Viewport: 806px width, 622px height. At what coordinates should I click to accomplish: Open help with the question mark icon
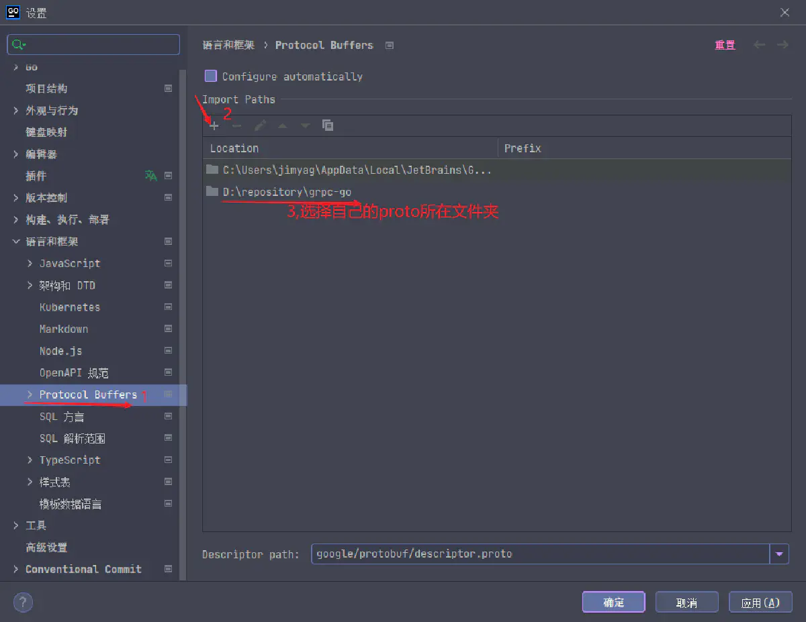[23, 602]
